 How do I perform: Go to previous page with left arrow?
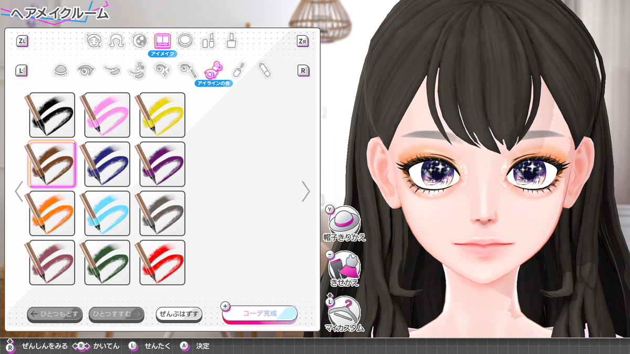pyautogui.click(x=19, y=191)
